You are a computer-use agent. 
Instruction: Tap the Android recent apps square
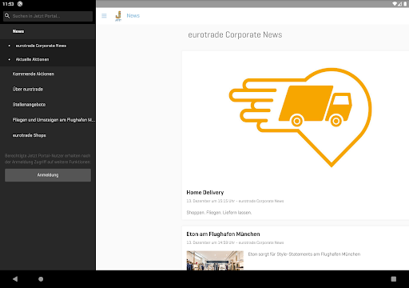click(x=394, y=279)
